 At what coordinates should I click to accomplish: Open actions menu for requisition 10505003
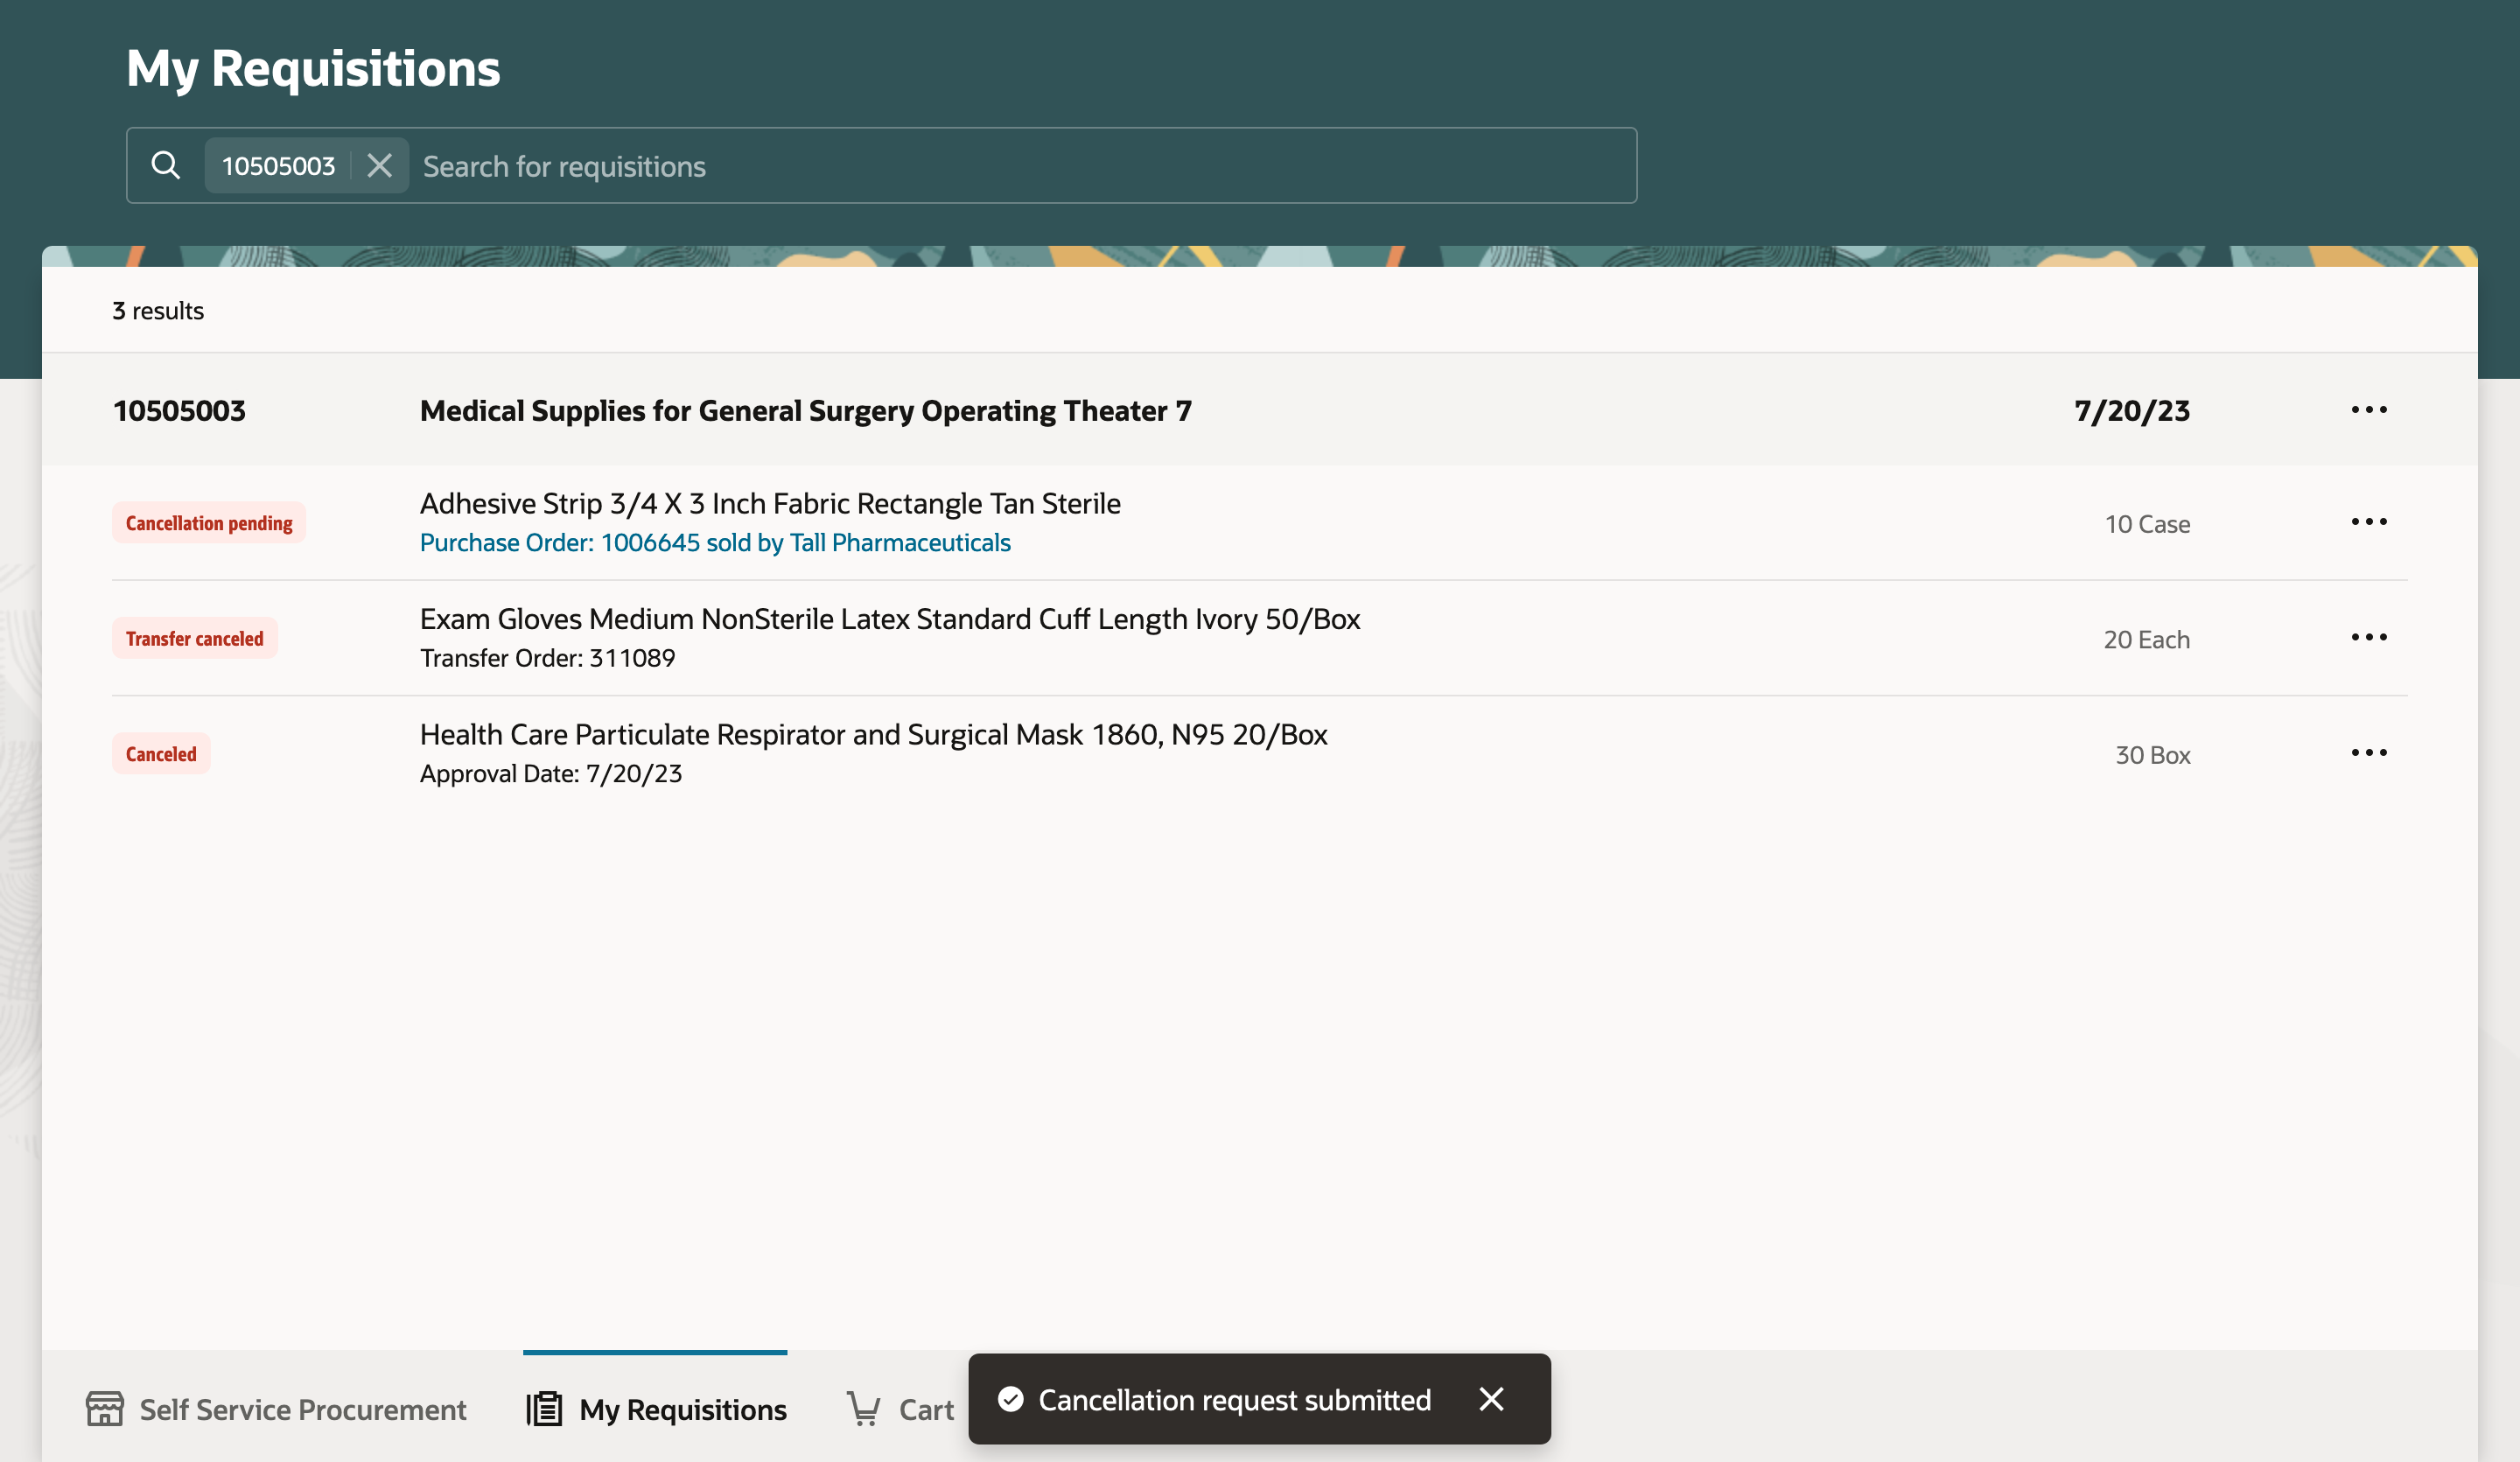coord(2368,410)
